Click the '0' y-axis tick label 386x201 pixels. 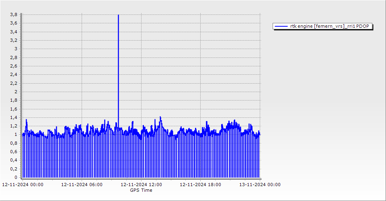pos(16,177)
